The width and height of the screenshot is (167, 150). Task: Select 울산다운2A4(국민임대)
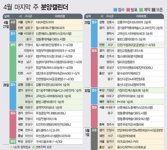[x=131, y=79]
